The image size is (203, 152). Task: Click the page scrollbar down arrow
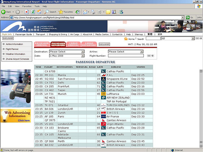(201, 146)
